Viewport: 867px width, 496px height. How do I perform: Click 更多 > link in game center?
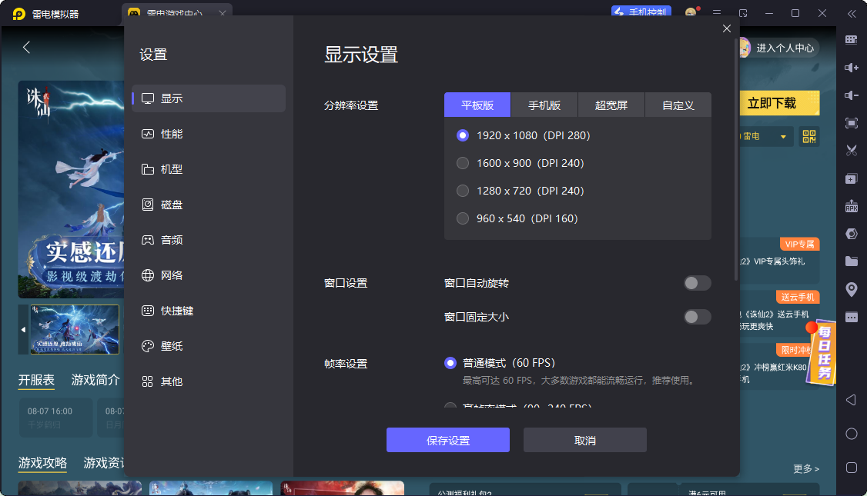806,469
